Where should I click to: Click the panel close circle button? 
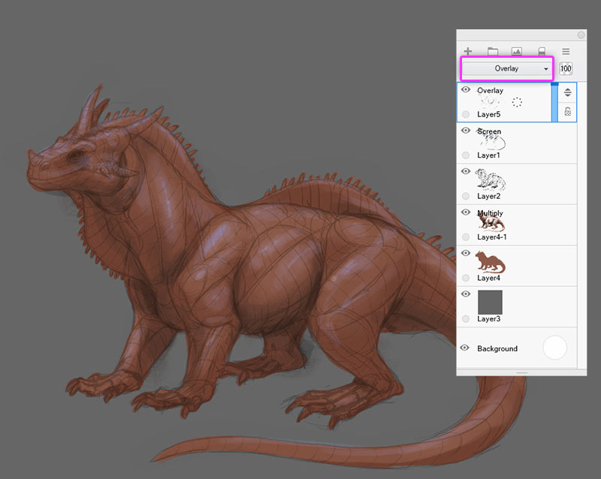pos(581,35)
